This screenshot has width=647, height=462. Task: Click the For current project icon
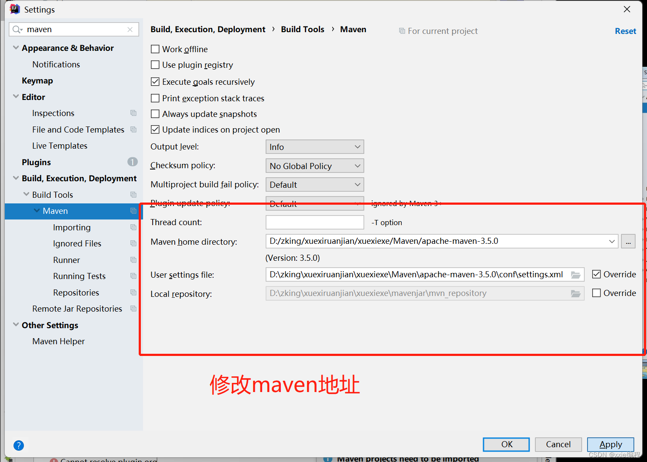[x=402, y=31]
